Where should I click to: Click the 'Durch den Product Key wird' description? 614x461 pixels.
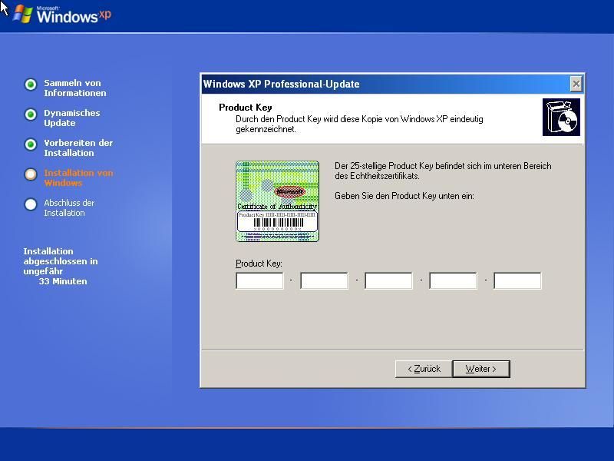pos(359,124)
